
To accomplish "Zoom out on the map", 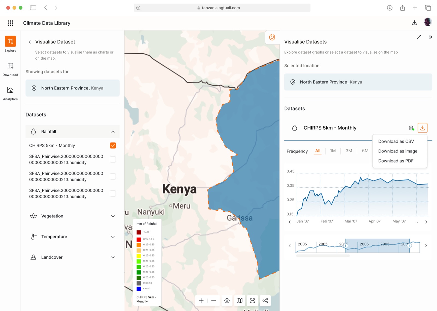I will click(214, 301).
